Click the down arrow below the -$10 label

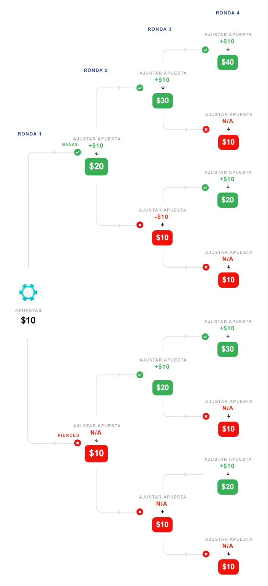click(x=163, y=225)
